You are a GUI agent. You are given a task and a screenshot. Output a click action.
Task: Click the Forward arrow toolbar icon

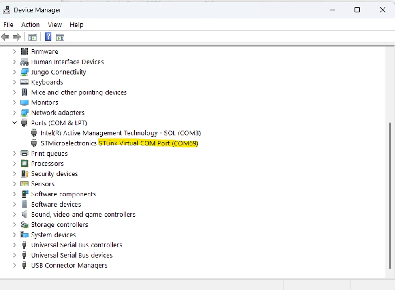pos(17,37)
